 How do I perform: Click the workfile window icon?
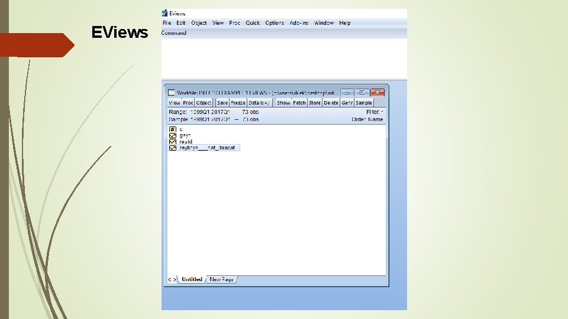(x=172, y=93)
